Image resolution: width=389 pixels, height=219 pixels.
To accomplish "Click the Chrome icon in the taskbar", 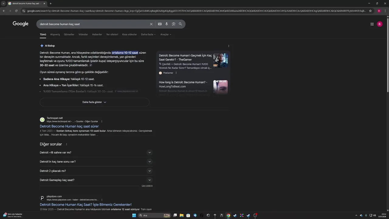I will click(x=228, y=215).
